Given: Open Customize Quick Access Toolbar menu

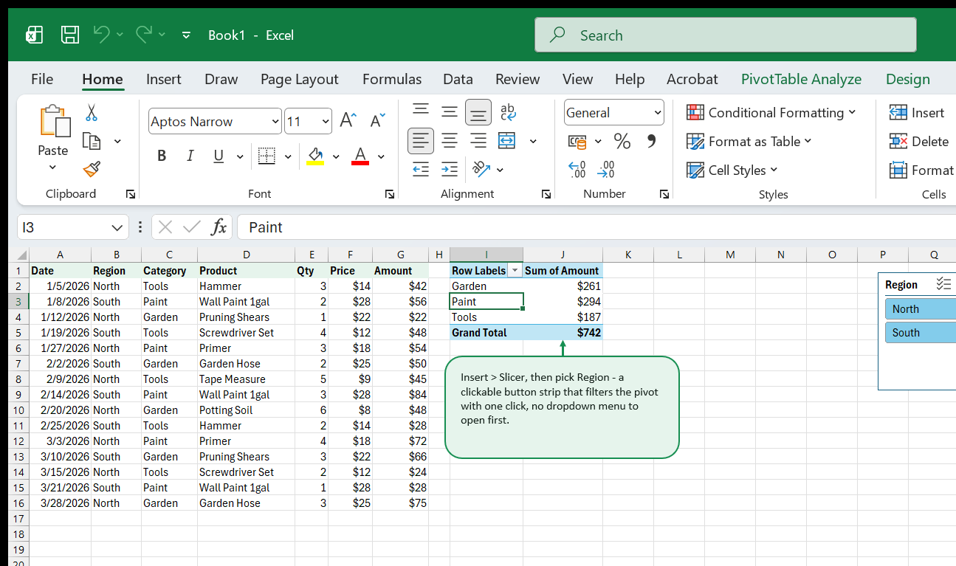Looking at the screenshot, I should click(186, 35).
